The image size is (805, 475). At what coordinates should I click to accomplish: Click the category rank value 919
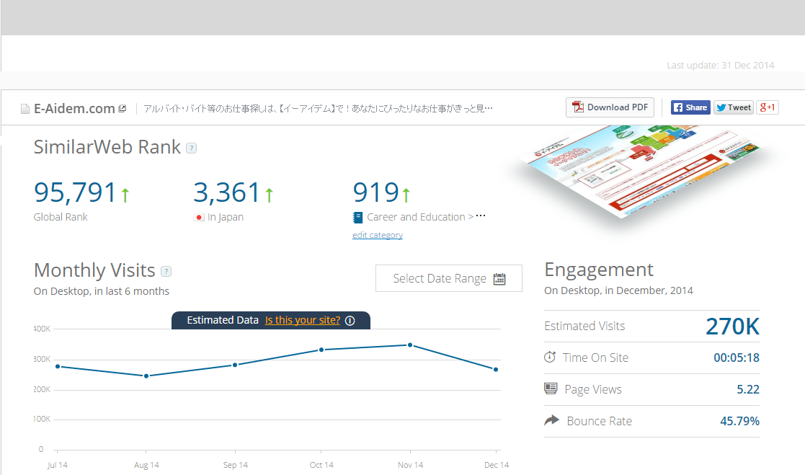375,192
